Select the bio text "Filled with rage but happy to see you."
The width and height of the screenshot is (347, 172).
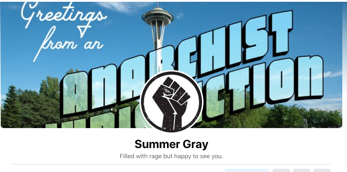click(172, 156)
